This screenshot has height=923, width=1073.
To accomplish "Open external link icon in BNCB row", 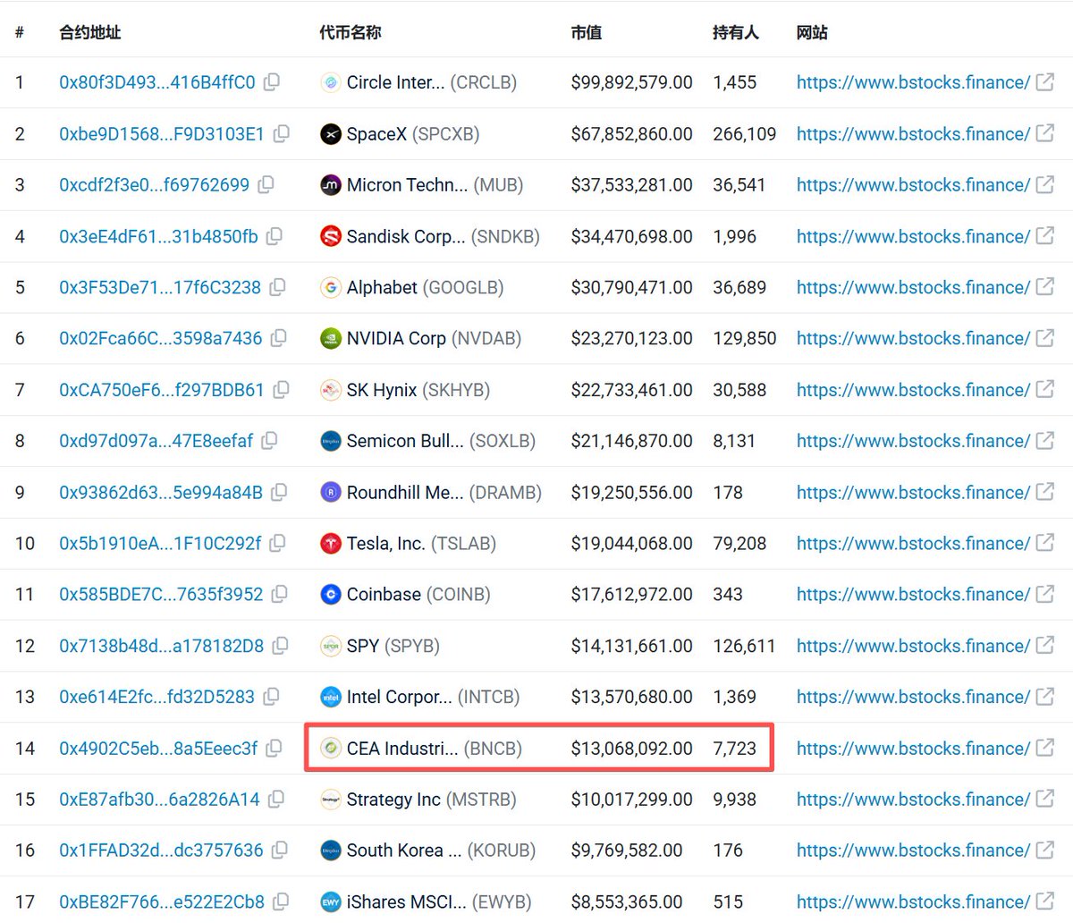I will click(1044, 748).
